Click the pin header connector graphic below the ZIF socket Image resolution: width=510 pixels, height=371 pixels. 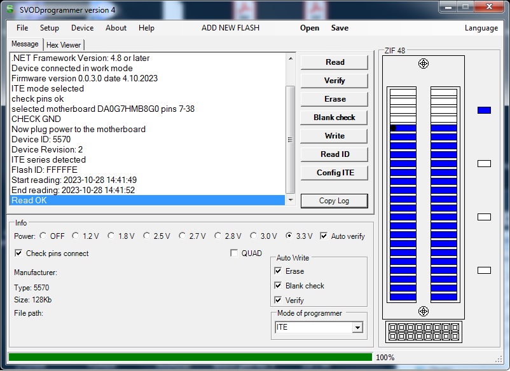(424, 332)
